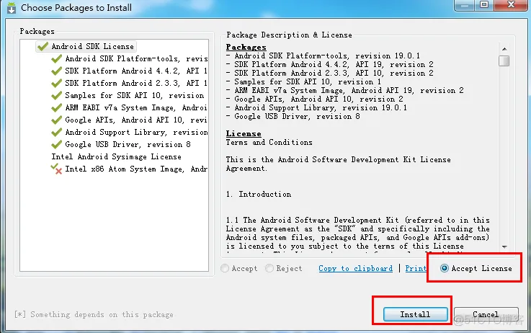The width and height of the screenshot is (531, 333).
Task: Click the Print link
Action: [x=416, y=268]
